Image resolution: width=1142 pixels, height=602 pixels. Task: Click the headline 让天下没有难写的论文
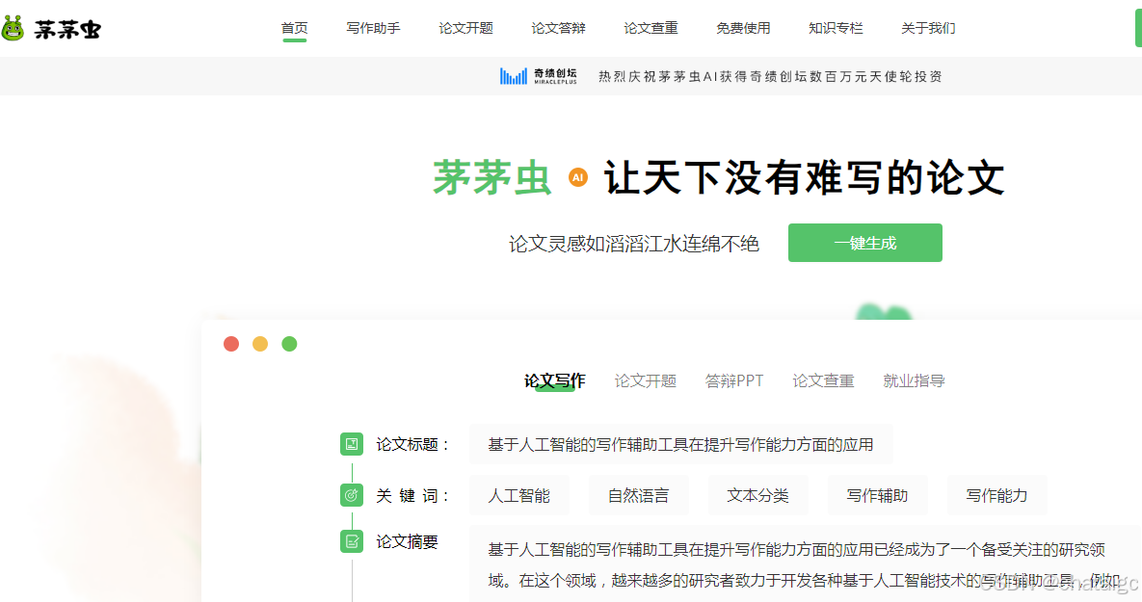click(805, 177)
